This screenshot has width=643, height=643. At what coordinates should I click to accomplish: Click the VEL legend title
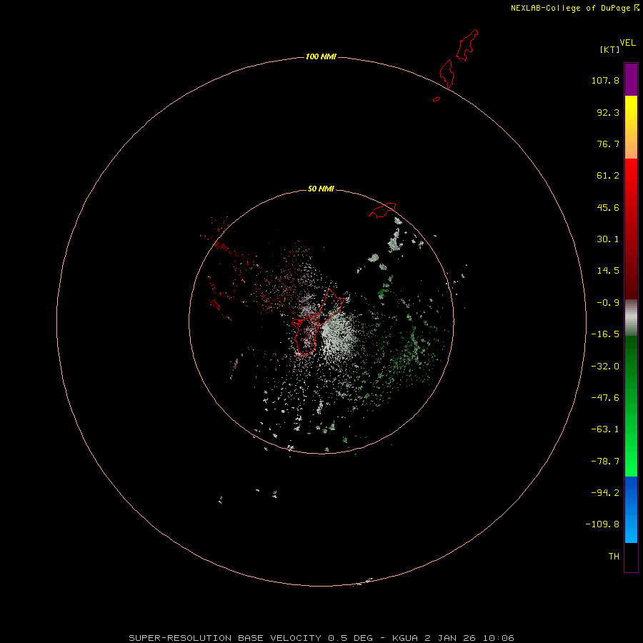627,43
